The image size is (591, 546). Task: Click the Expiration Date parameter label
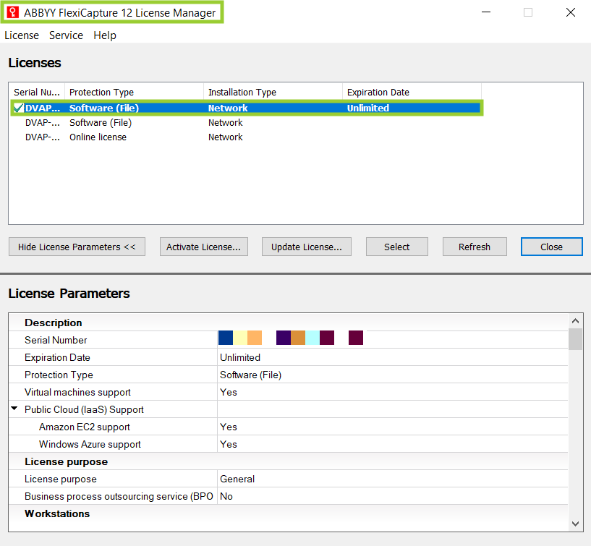57,357
